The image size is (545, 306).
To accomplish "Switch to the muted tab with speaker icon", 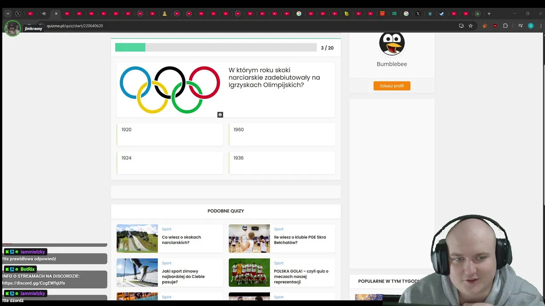I will (43, 14).
